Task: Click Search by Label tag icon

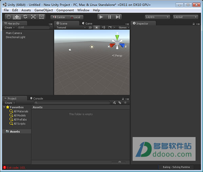Action: tap(120, 103)
